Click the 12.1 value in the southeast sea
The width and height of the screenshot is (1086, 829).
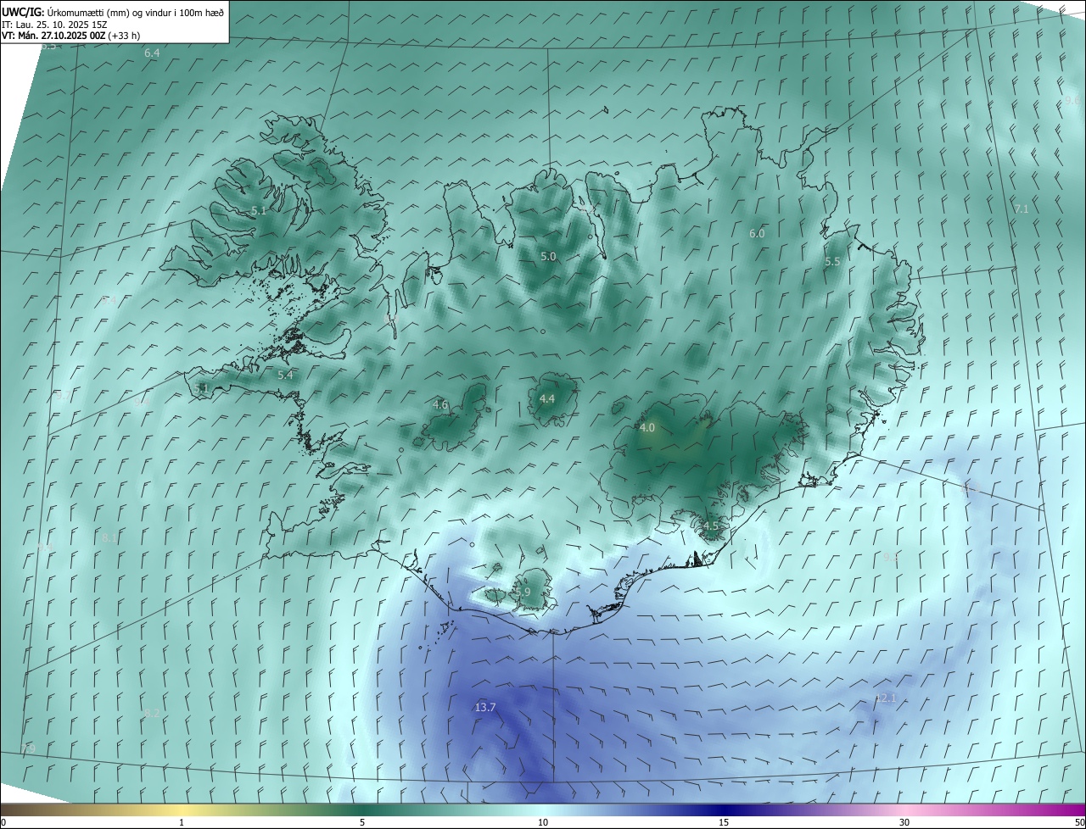pos(886,698)
